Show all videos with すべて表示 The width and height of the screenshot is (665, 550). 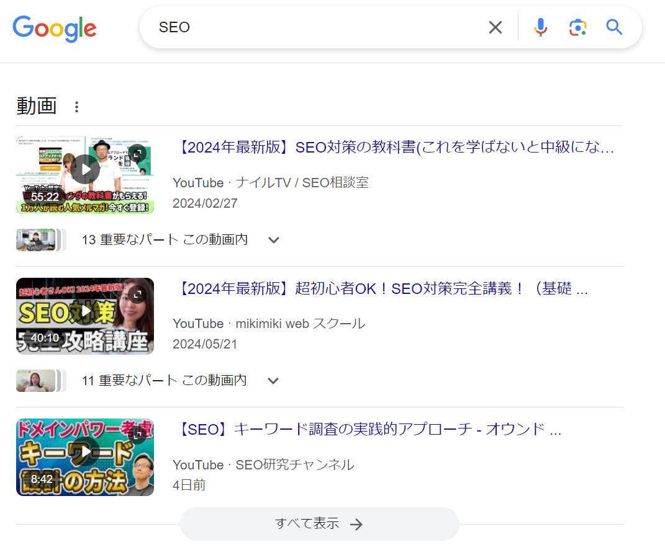click(319, 523)
